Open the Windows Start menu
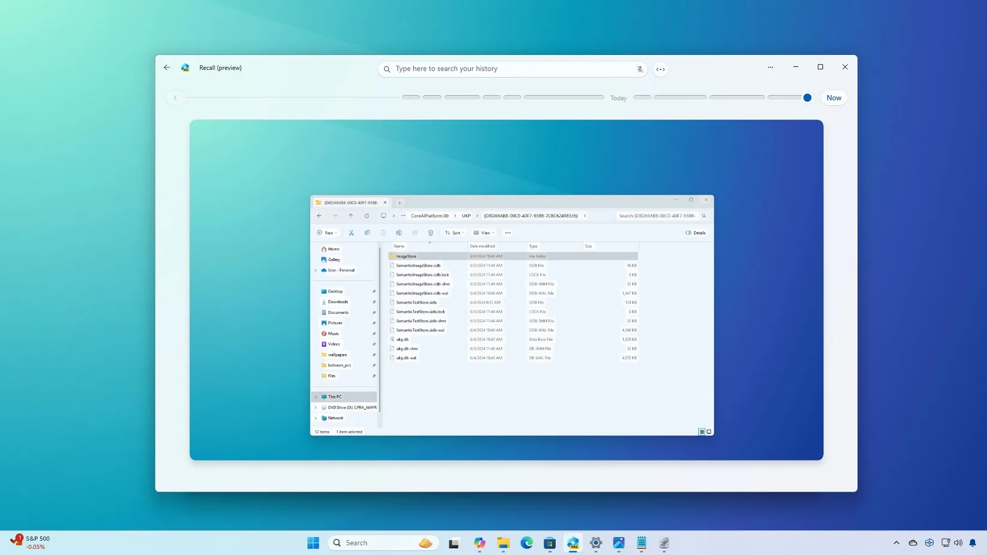Image resolution: width=987 pixels, height=555 pixels. [x=313, y=543]
